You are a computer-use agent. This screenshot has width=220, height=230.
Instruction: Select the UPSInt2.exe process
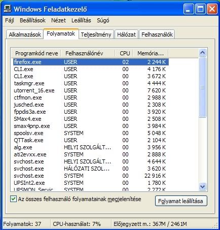(x=91, y=183)
